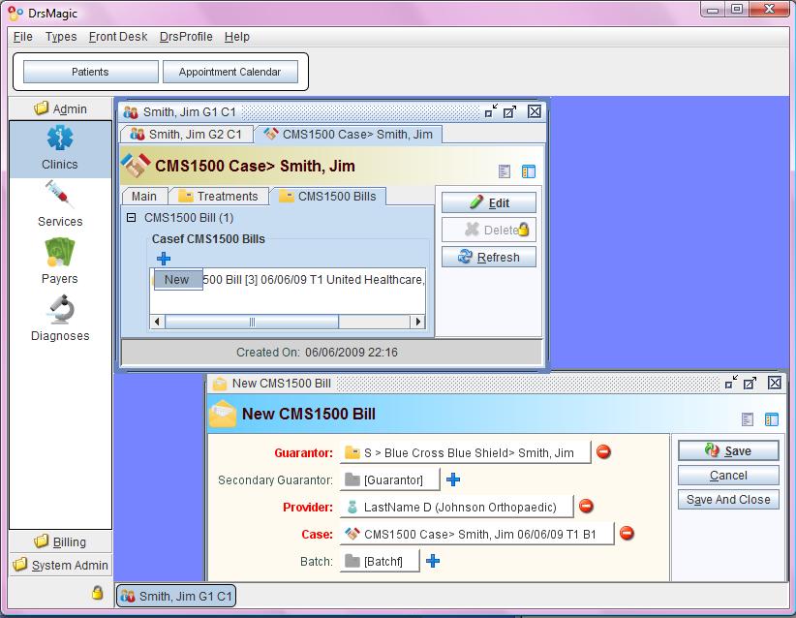
Task: Open the Front Desk menu
Action: tap(118, 37)
